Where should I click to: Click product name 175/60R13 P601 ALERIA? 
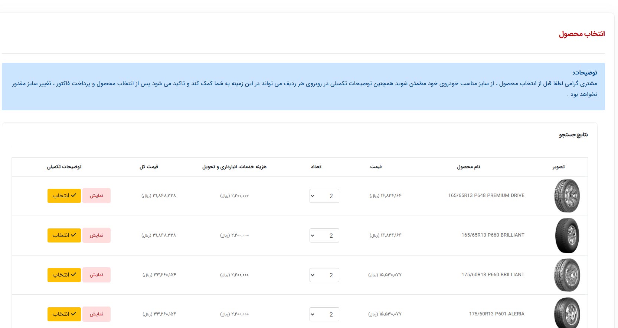(x=497, y=314)
